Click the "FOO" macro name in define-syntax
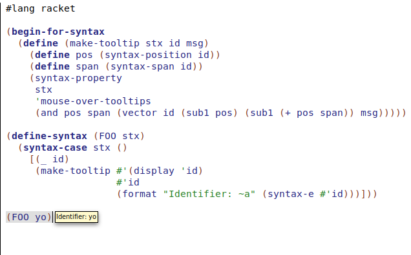The image size is (411, 255). (x=107, y=136)
